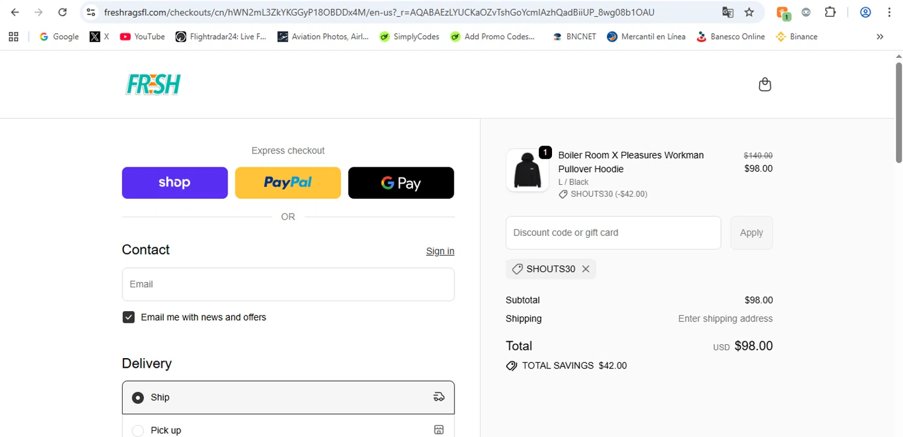Open Add Promo Codes bookmark
The image size is (903, 437).
(492, 37)
